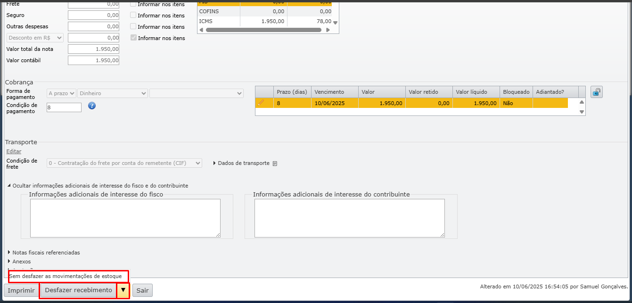Open the Condição de frete dropdown
The width and height of the screenshot is (632, 303).
[x=124, y=163]
